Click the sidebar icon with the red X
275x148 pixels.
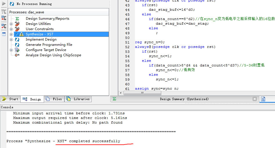pyautogui.click(x=4, y=18)
